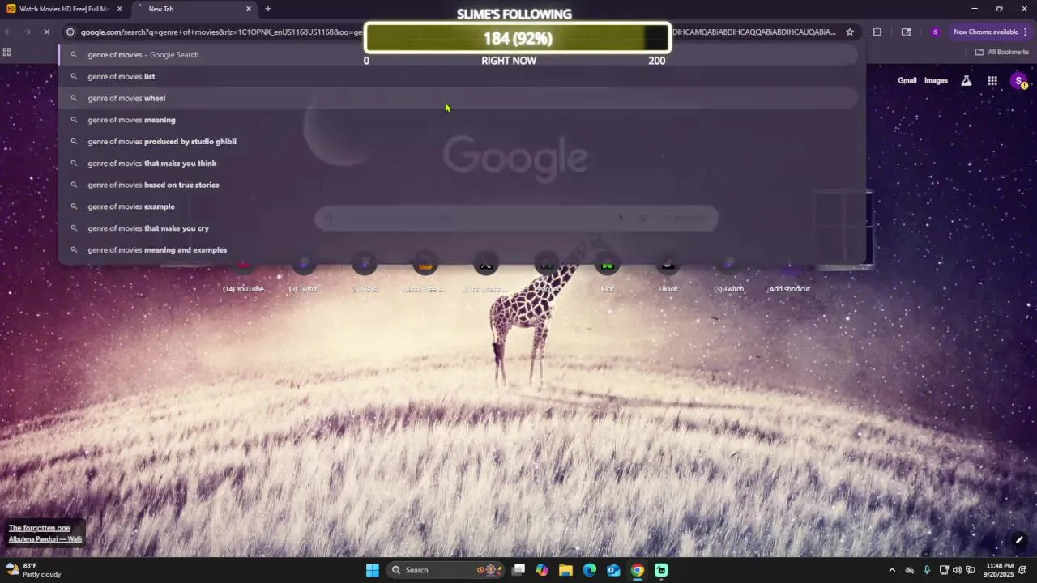Screen dimensions: 1037x583
Task: Open the clock showing 11:48 PM
Action: (1001, 570)
